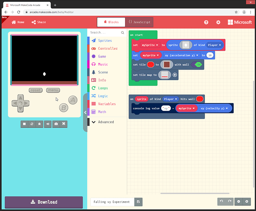Open the Player kind dropdown in sprite block
The height and width of the screenshot is (211, 256).
[214, 45]
